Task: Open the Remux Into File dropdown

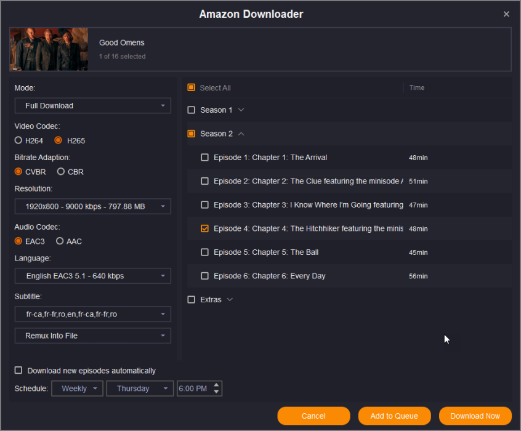Action: pos(93,336)
